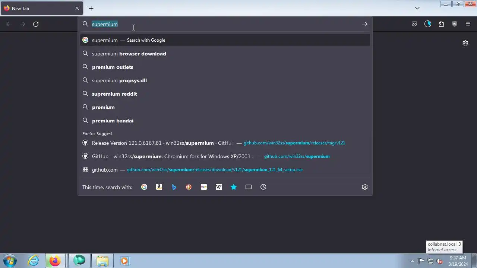Search this time with Wikipedia icon
The image size is (477, 268).
point(219,187)
